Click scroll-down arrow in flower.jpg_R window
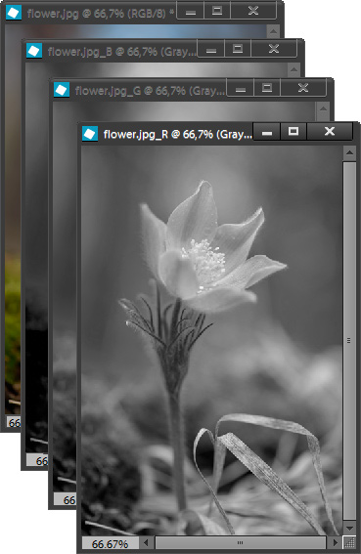The height and width of the screenshot is (554, 361). tap(349, 529)
